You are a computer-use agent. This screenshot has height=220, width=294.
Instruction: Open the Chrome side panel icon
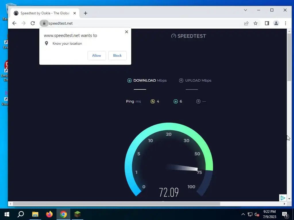[x=267, y=23]
